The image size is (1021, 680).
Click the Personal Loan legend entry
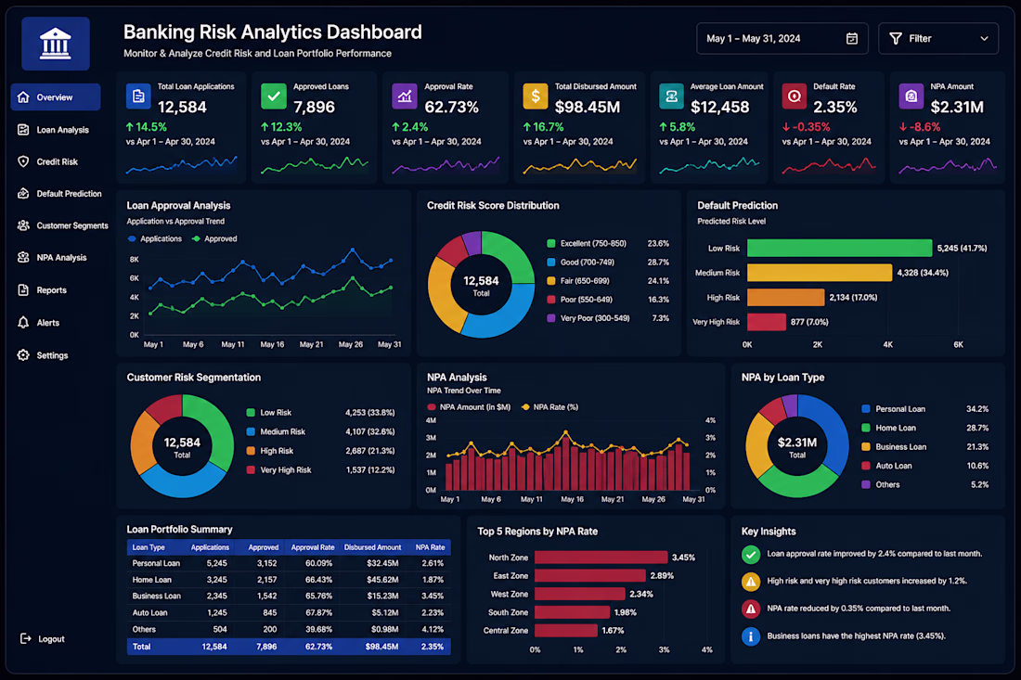[924, 409]
